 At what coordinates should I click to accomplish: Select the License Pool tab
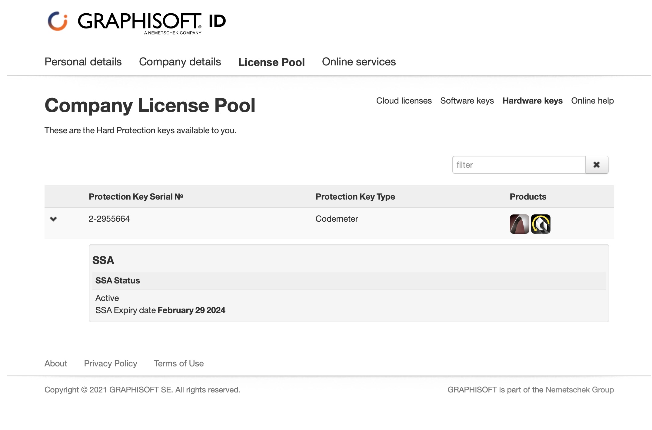tap(271, 62)
